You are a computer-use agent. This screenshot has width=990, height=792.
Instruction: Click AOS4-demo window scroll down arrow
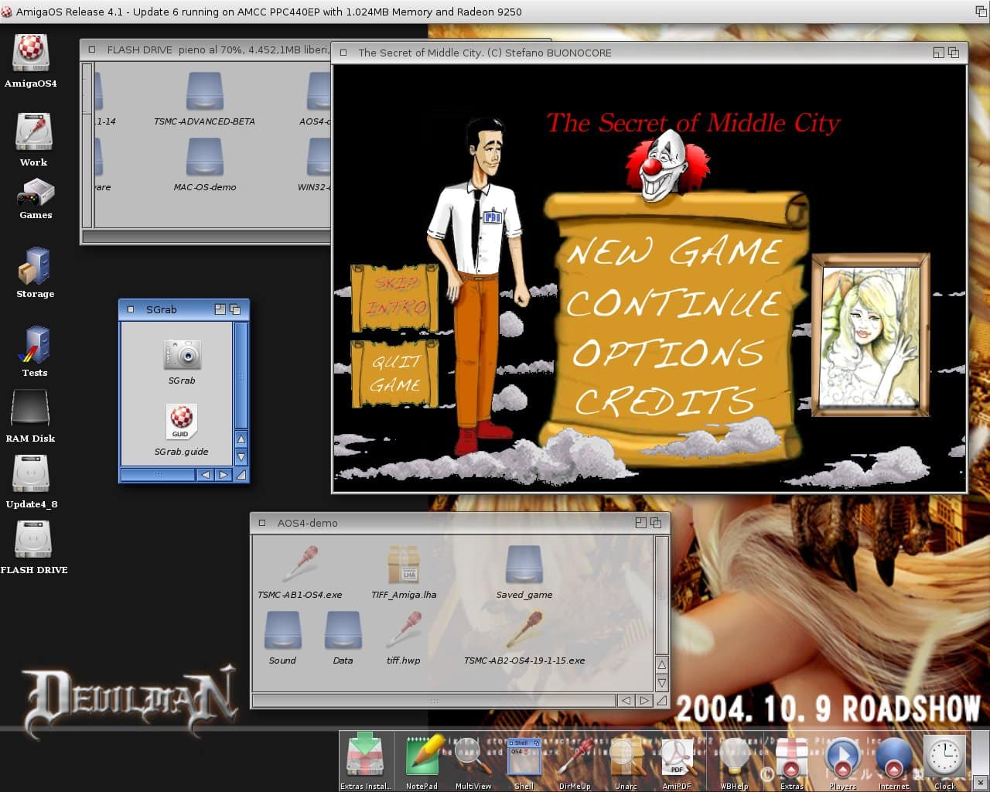pos(662,683)
